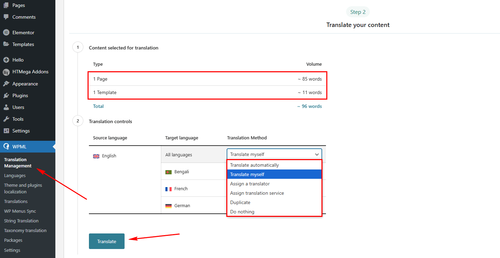The image size is (500, 258).
Task: Open String Translation submenu item
Action: [21, 221]
